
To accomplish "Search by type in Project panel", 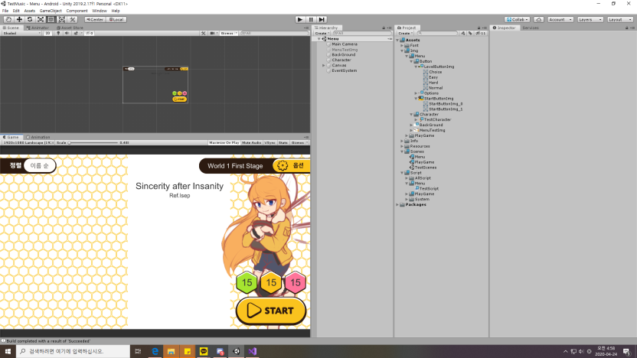I will [x=463, y=34].
